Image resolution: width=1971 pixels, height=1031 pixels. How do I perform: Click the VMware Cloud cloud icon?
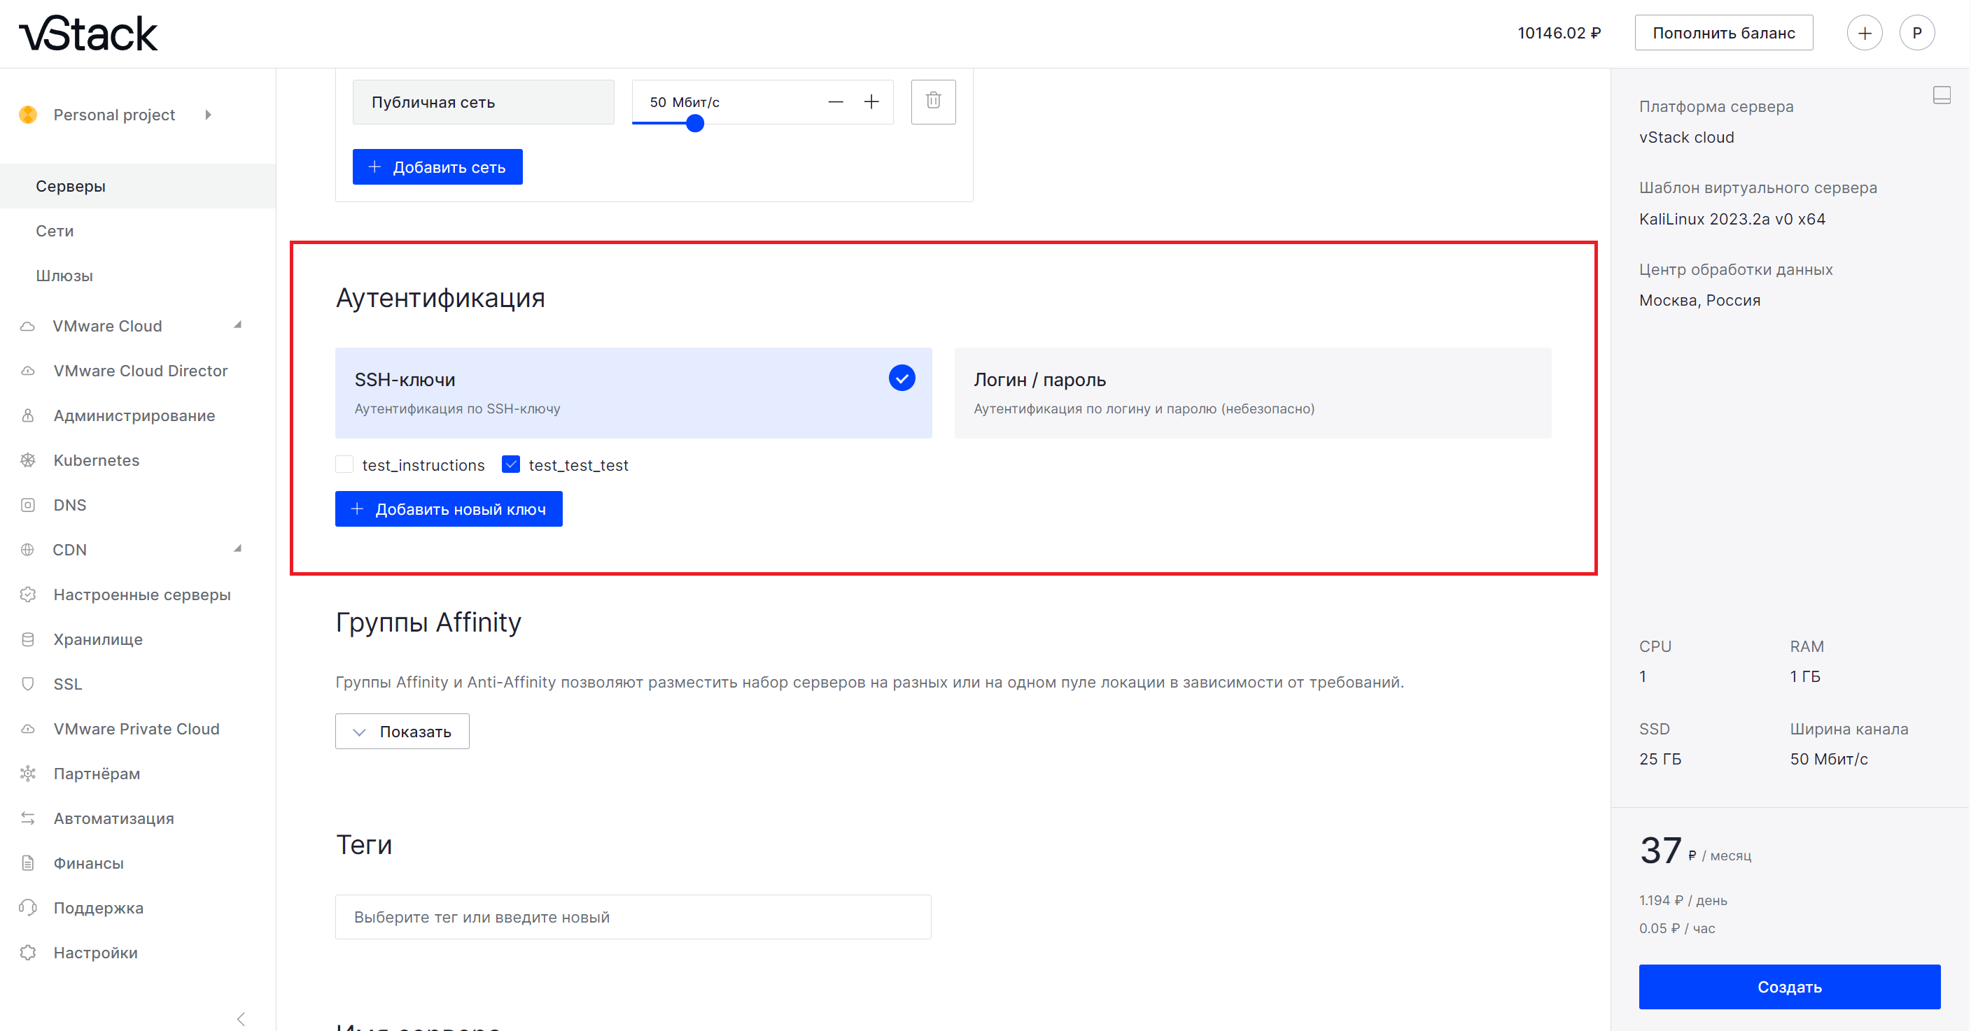tap(27, 326)
